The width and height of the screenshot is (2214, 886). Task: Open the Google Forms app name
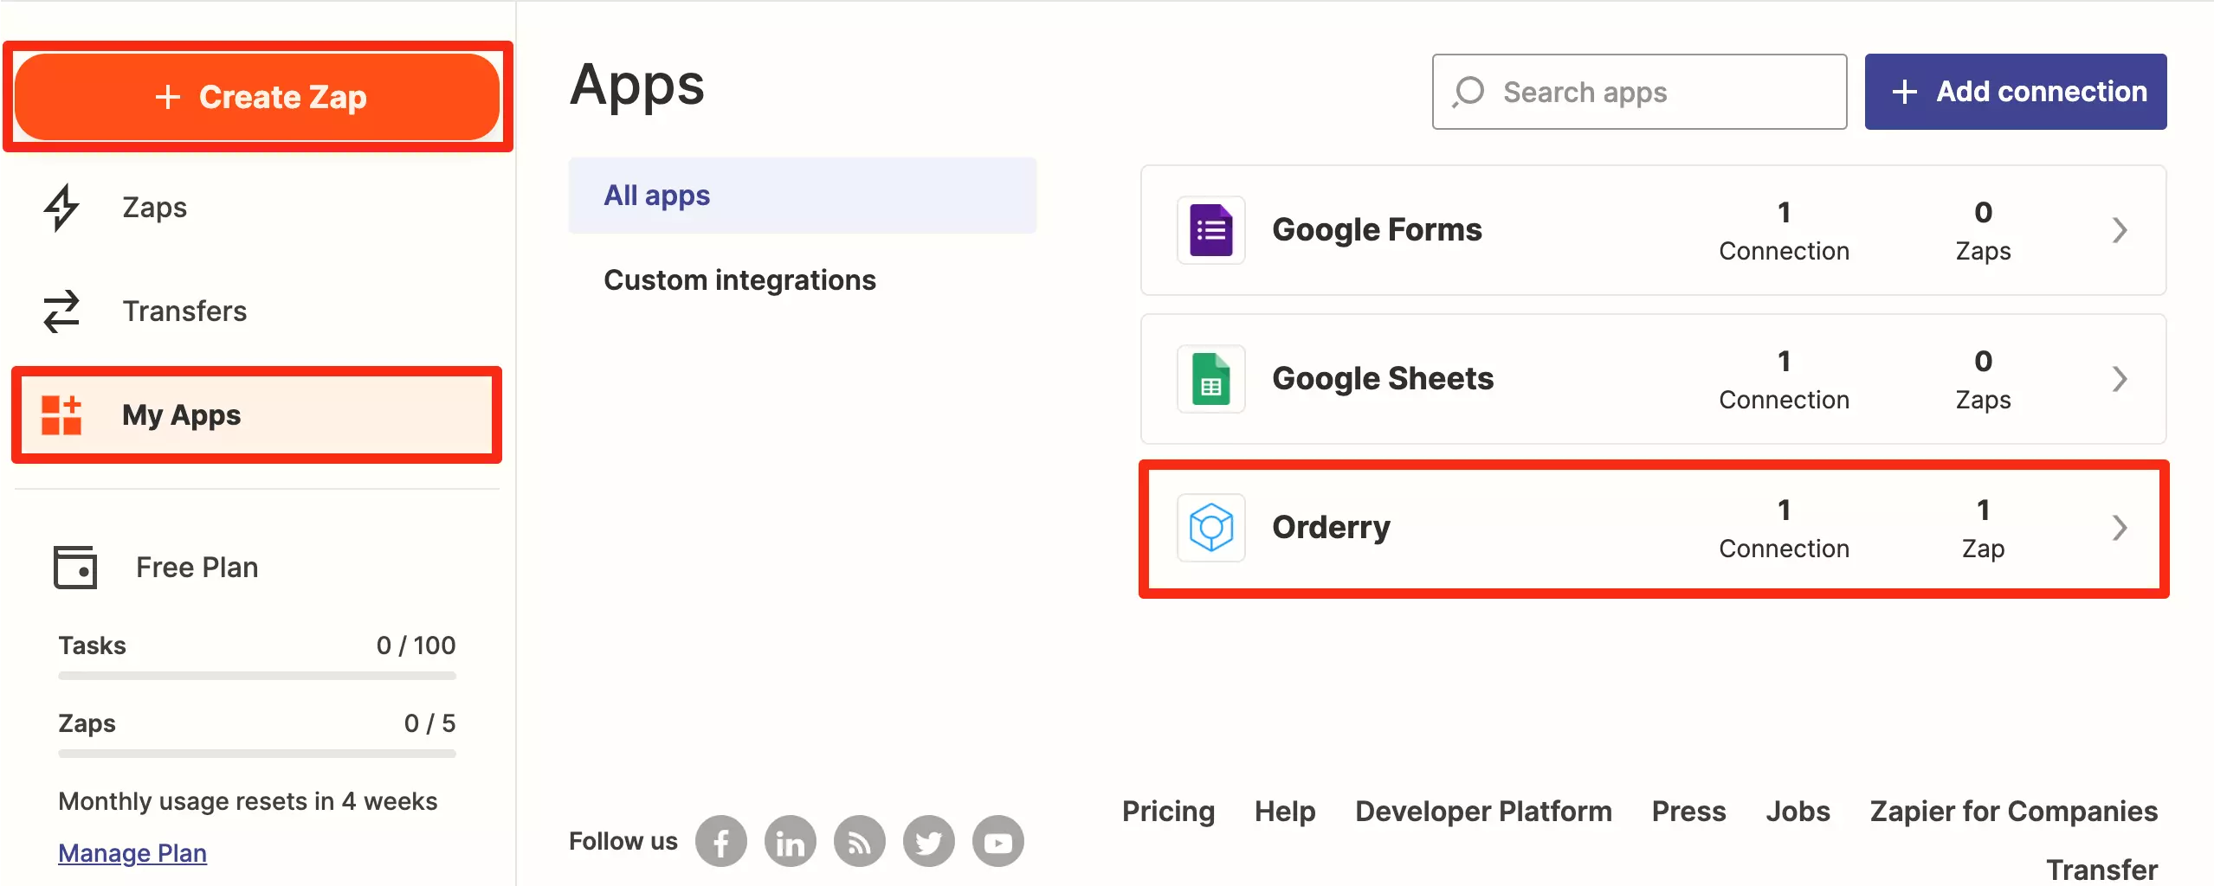coord(1377,230)
